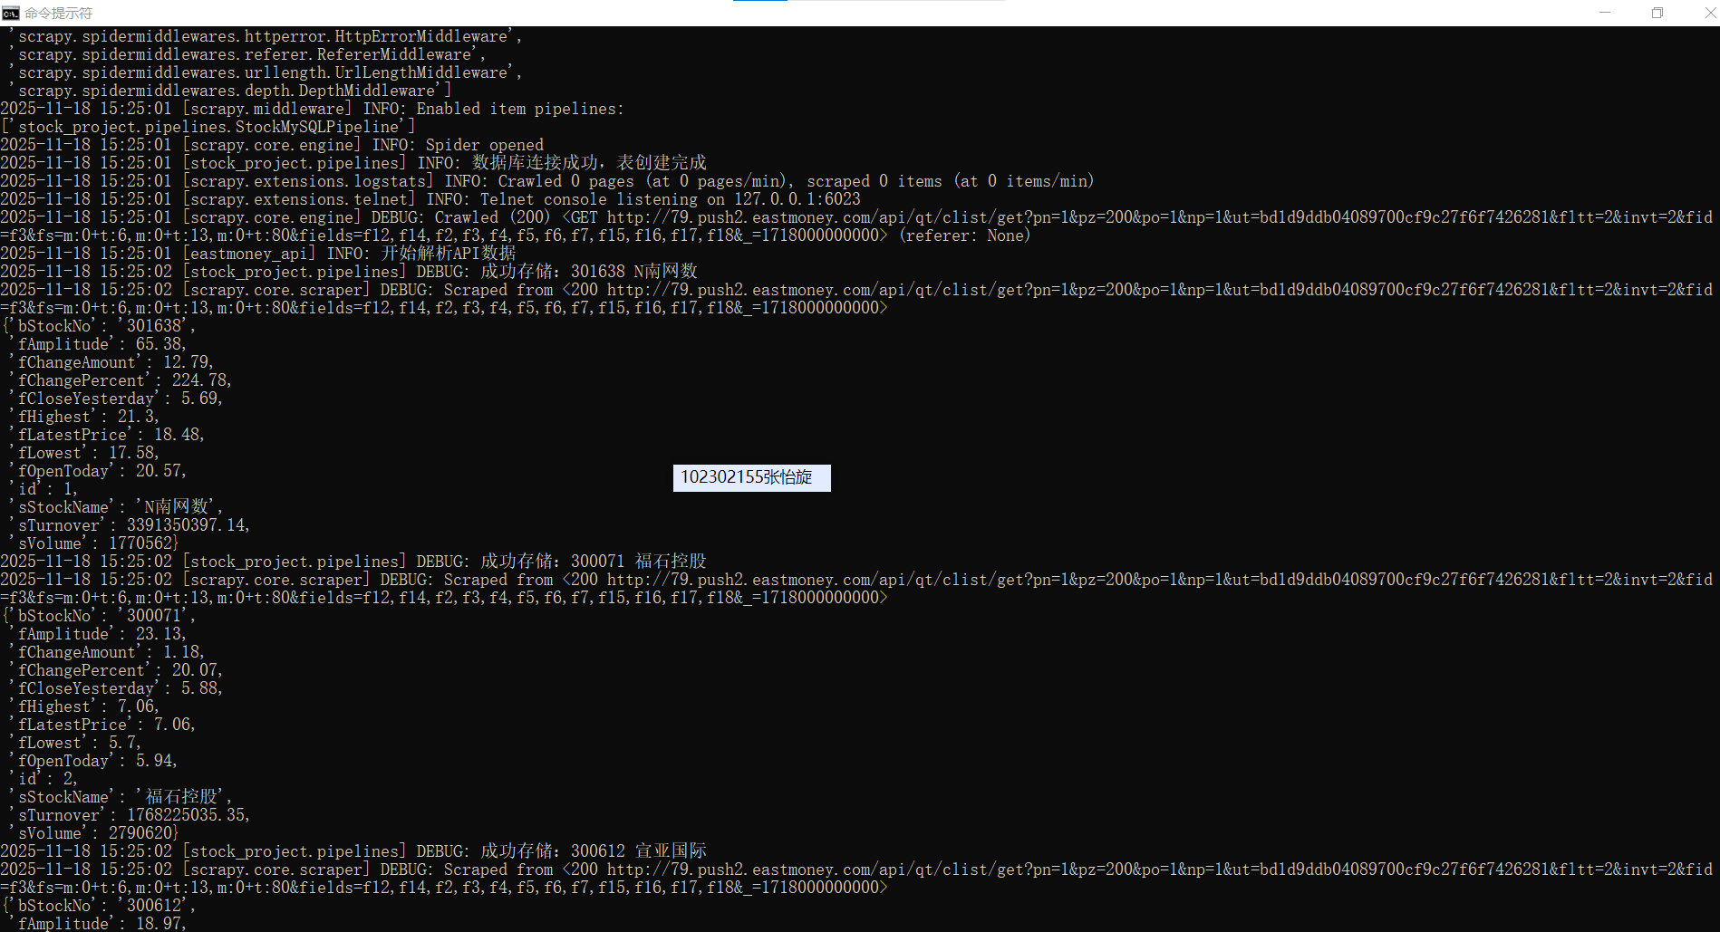Viewport: 1720px width, 932px height.
Task: Click the 'bStockNo': '300612' entry
Action: pyautogui.click(x=98, y=906)
